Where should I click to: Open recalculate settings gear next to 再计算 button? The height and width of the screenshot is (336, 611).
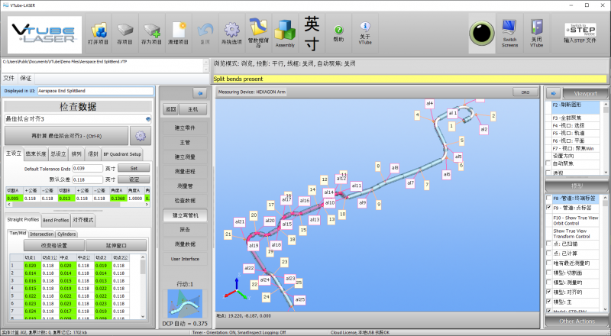(x=141, y=136)
